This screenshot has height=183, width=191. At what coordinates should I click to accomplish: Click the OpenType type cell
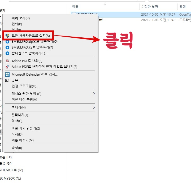click(x=185, y=15)
